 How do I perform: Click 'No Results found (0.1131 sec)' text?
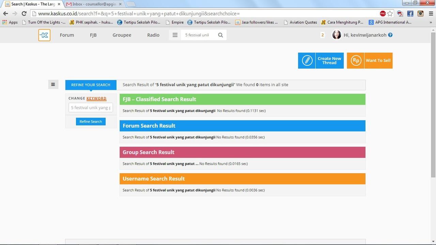tap(241, 111)
